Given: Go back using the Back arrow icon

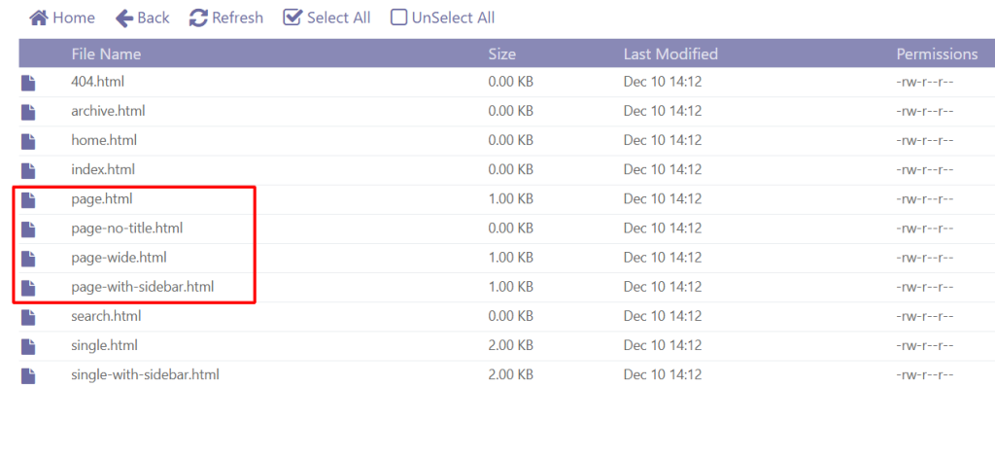Looking at the screenshot, I should pos(124,18).
